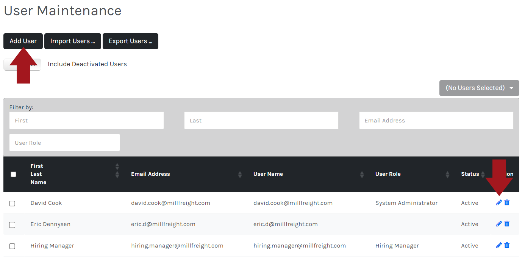Click the User Maintenance page heading
Image resolution: width=525 pixels, height=257 pixels.
(62, 10)
